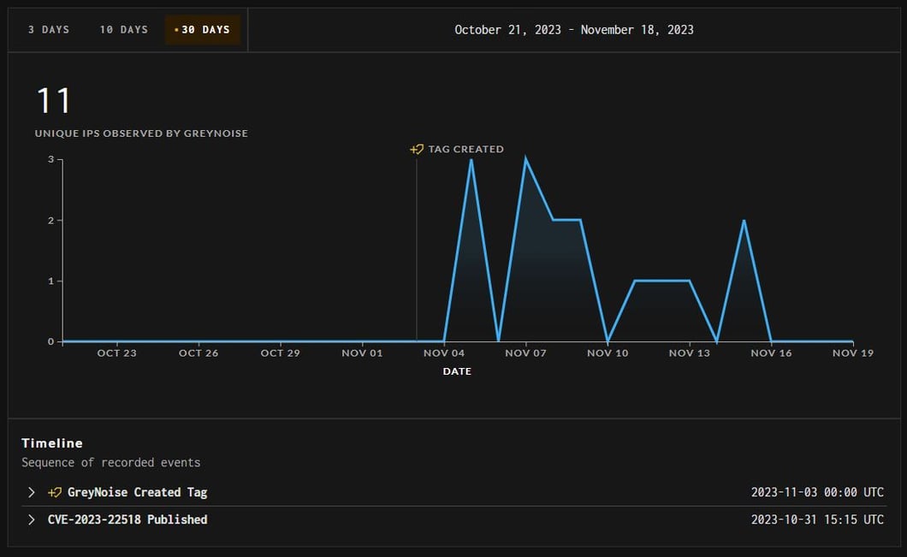
Task: Click the OCT 23 axis label
Action: coord(117,353)
